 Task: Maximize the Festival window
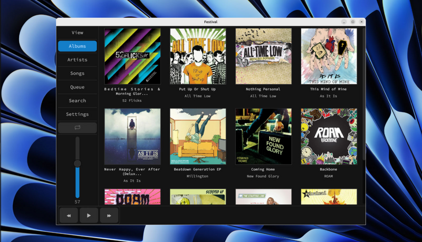click(x=353, y=22)
